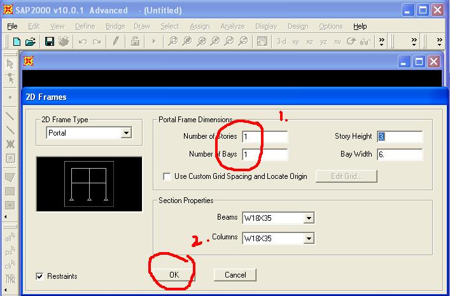Viewport: 450px width, 296px height.
Task: Click the nv view button
Action: point(337,42)
